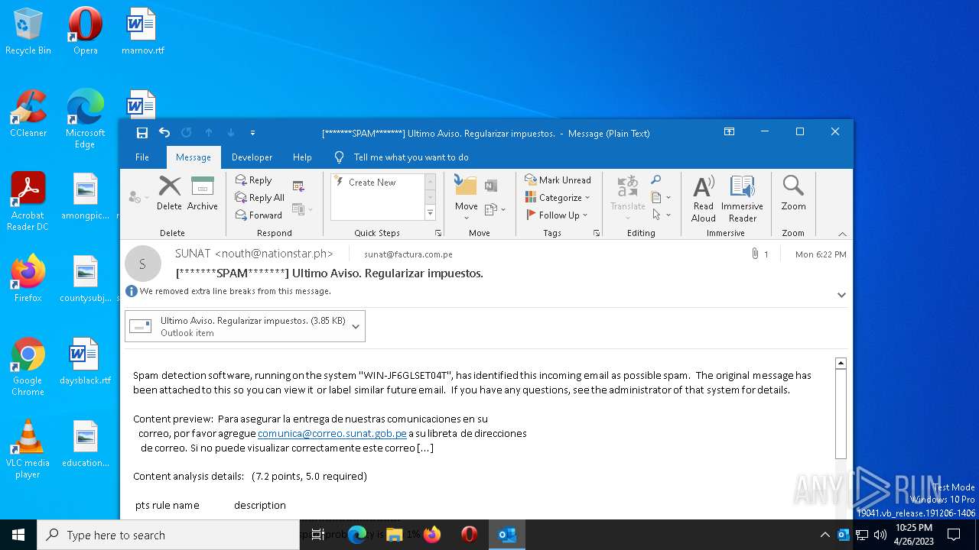Screen dimensions: 979x550
Task: Open Firefox from the taskbar
Action: [432, 535]
